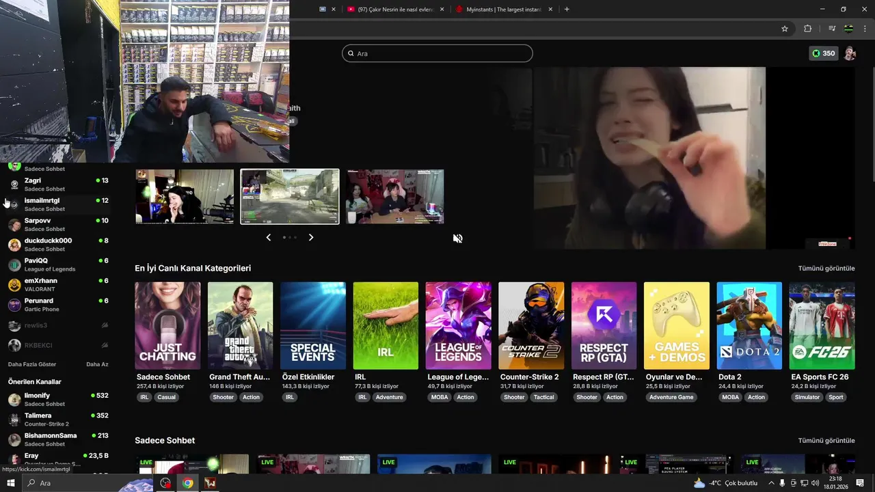Close the YouTube tab

coord(442,10)
